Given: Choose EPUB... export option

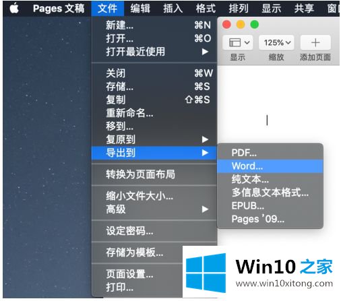Looking at the screenshot, I should [x=270, y=206].
